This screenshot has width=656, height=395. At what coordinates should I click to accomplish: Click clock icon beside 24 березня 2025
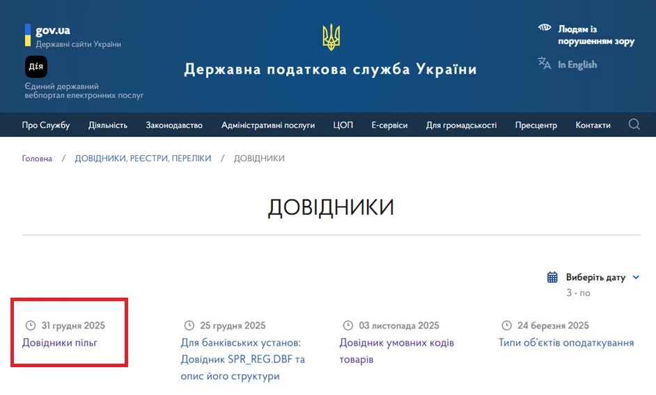[507, 325]
